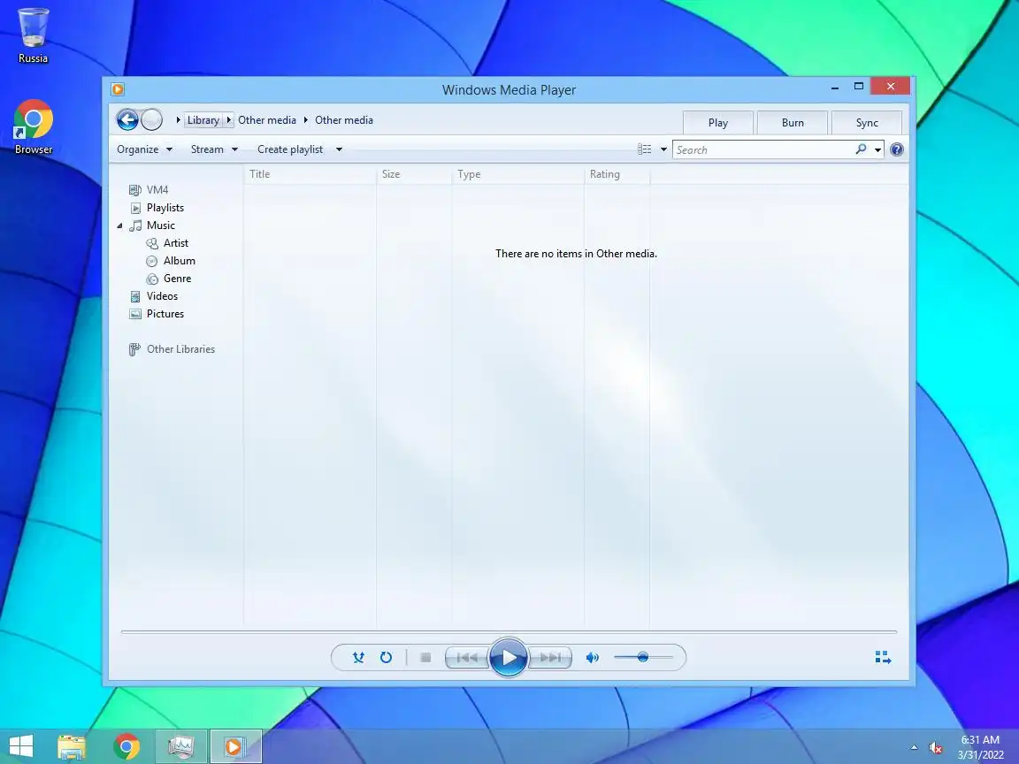Viewport: 1019px width, 764px height.
Task: Click the seek bar above playback controls
Action: (x=509, y=631)
